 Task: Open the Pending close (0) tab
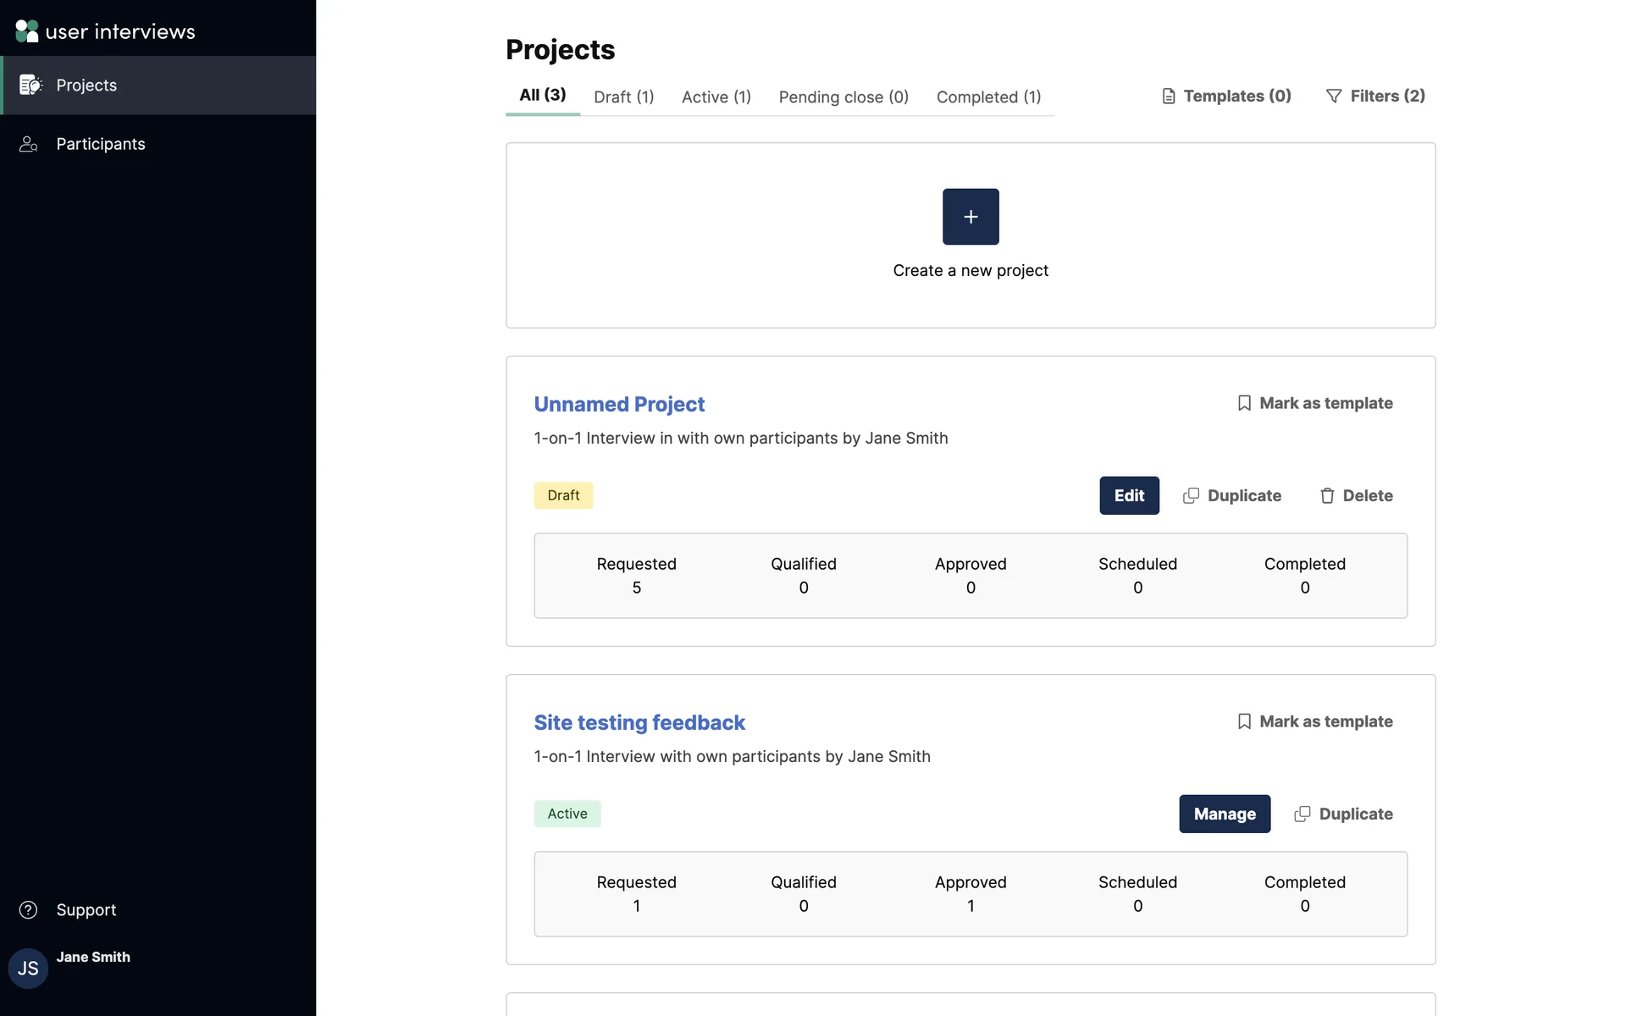coord(843,97)
